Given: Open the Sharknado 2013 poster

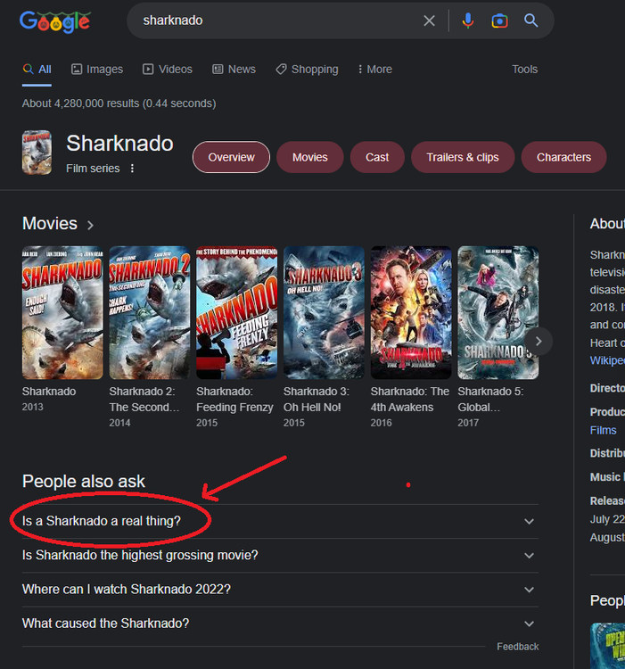Looking at the screenshot, I should (62, 313).
